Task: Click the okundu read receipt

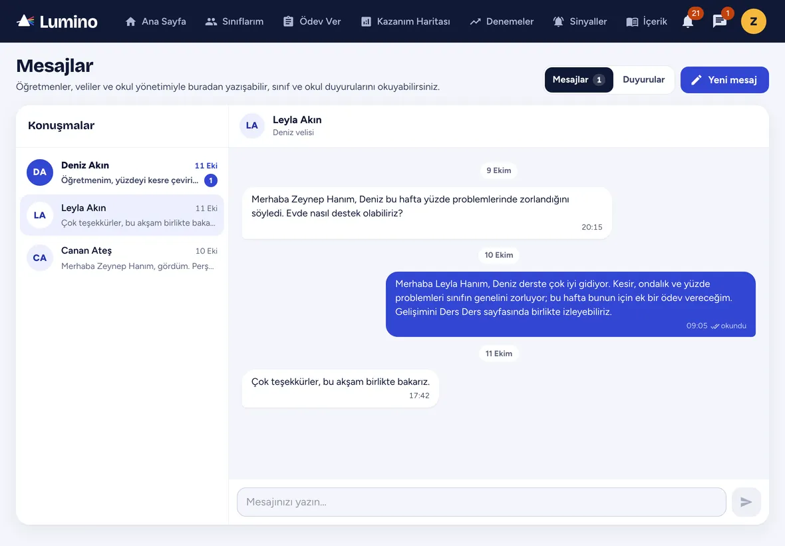Action: (x=729, y=326)
